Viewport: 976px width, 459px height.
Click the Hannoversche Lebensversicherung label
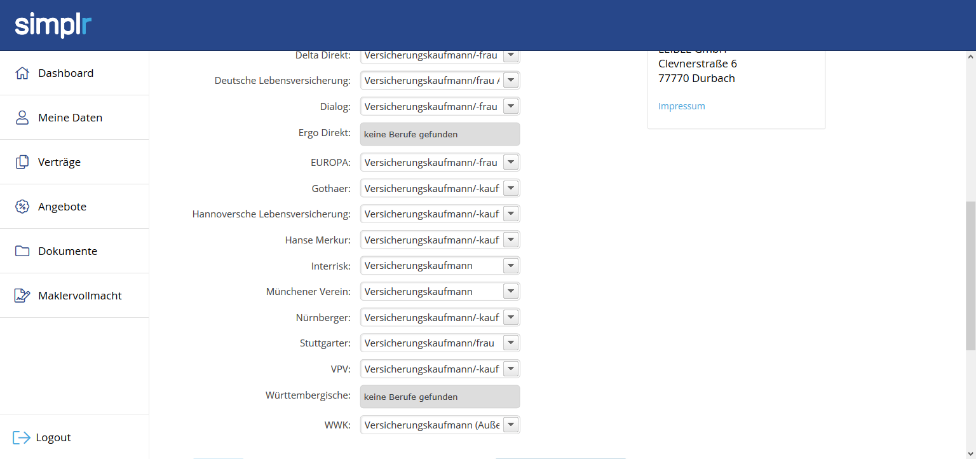click(271, 214)
